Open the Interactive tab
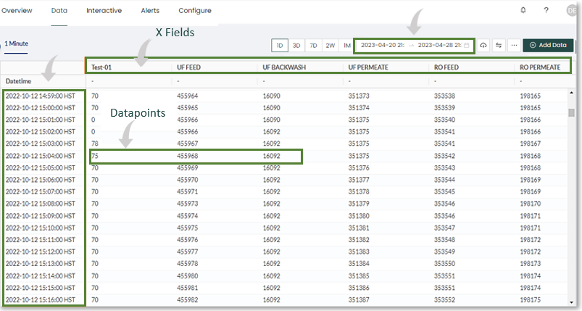582x311 pixels. coord(104,11)
